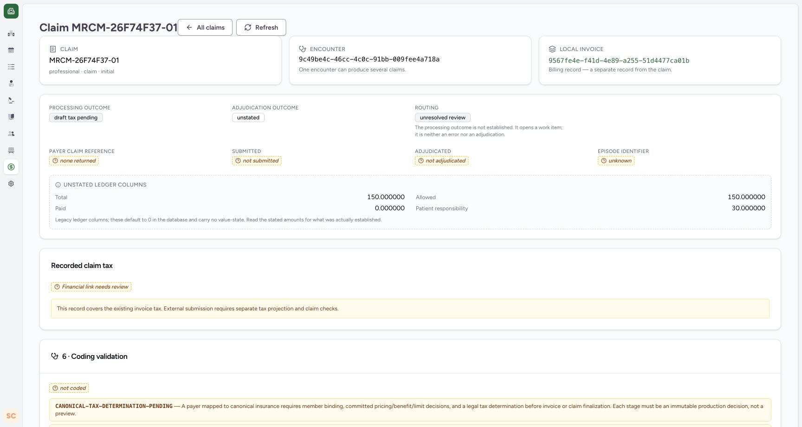This screenshot has width=802, height=427.
Task: Click the stethoscope icon beside Coding validation
Action: point(55,356)
